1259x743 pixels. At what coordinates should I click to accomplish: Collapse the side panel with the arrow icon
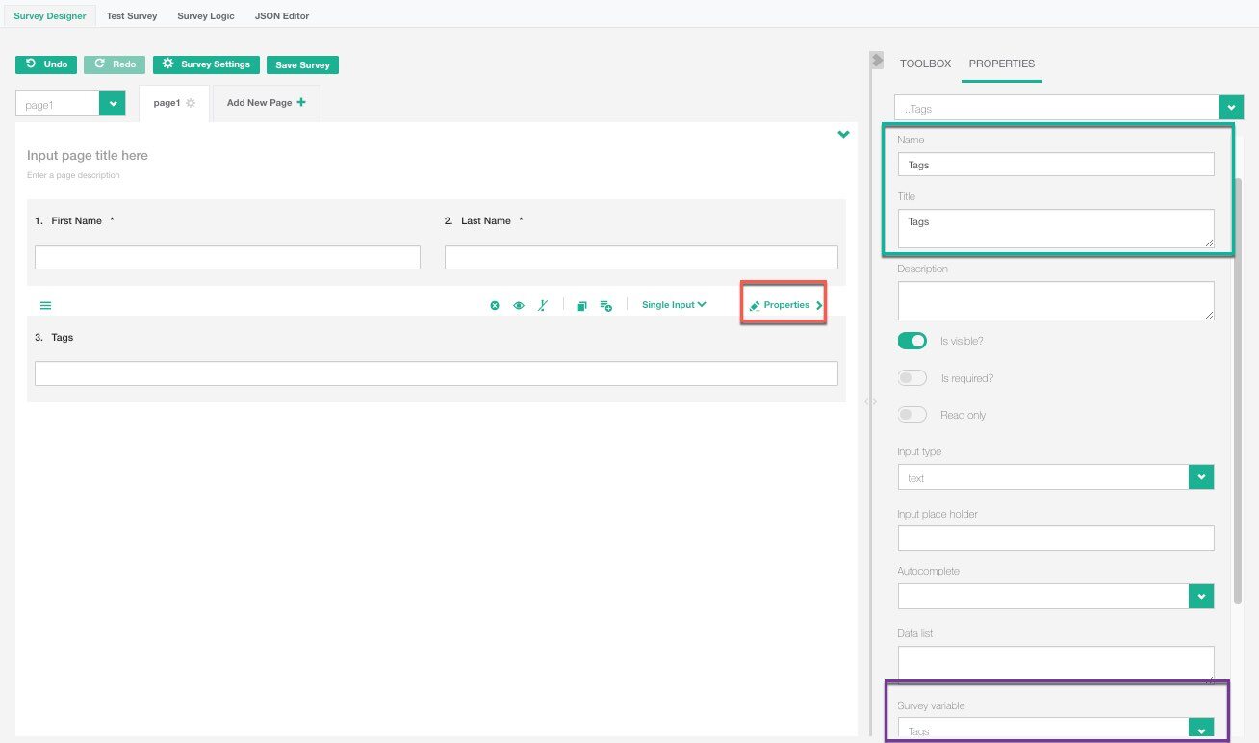click(876, 60)
